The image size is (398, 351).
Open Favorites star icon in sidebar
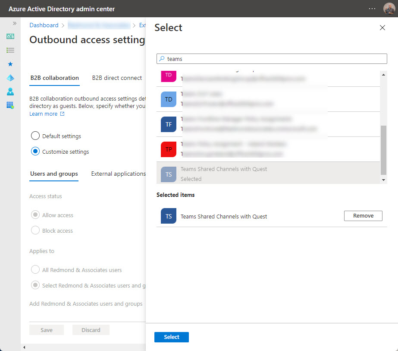point(10,64)
